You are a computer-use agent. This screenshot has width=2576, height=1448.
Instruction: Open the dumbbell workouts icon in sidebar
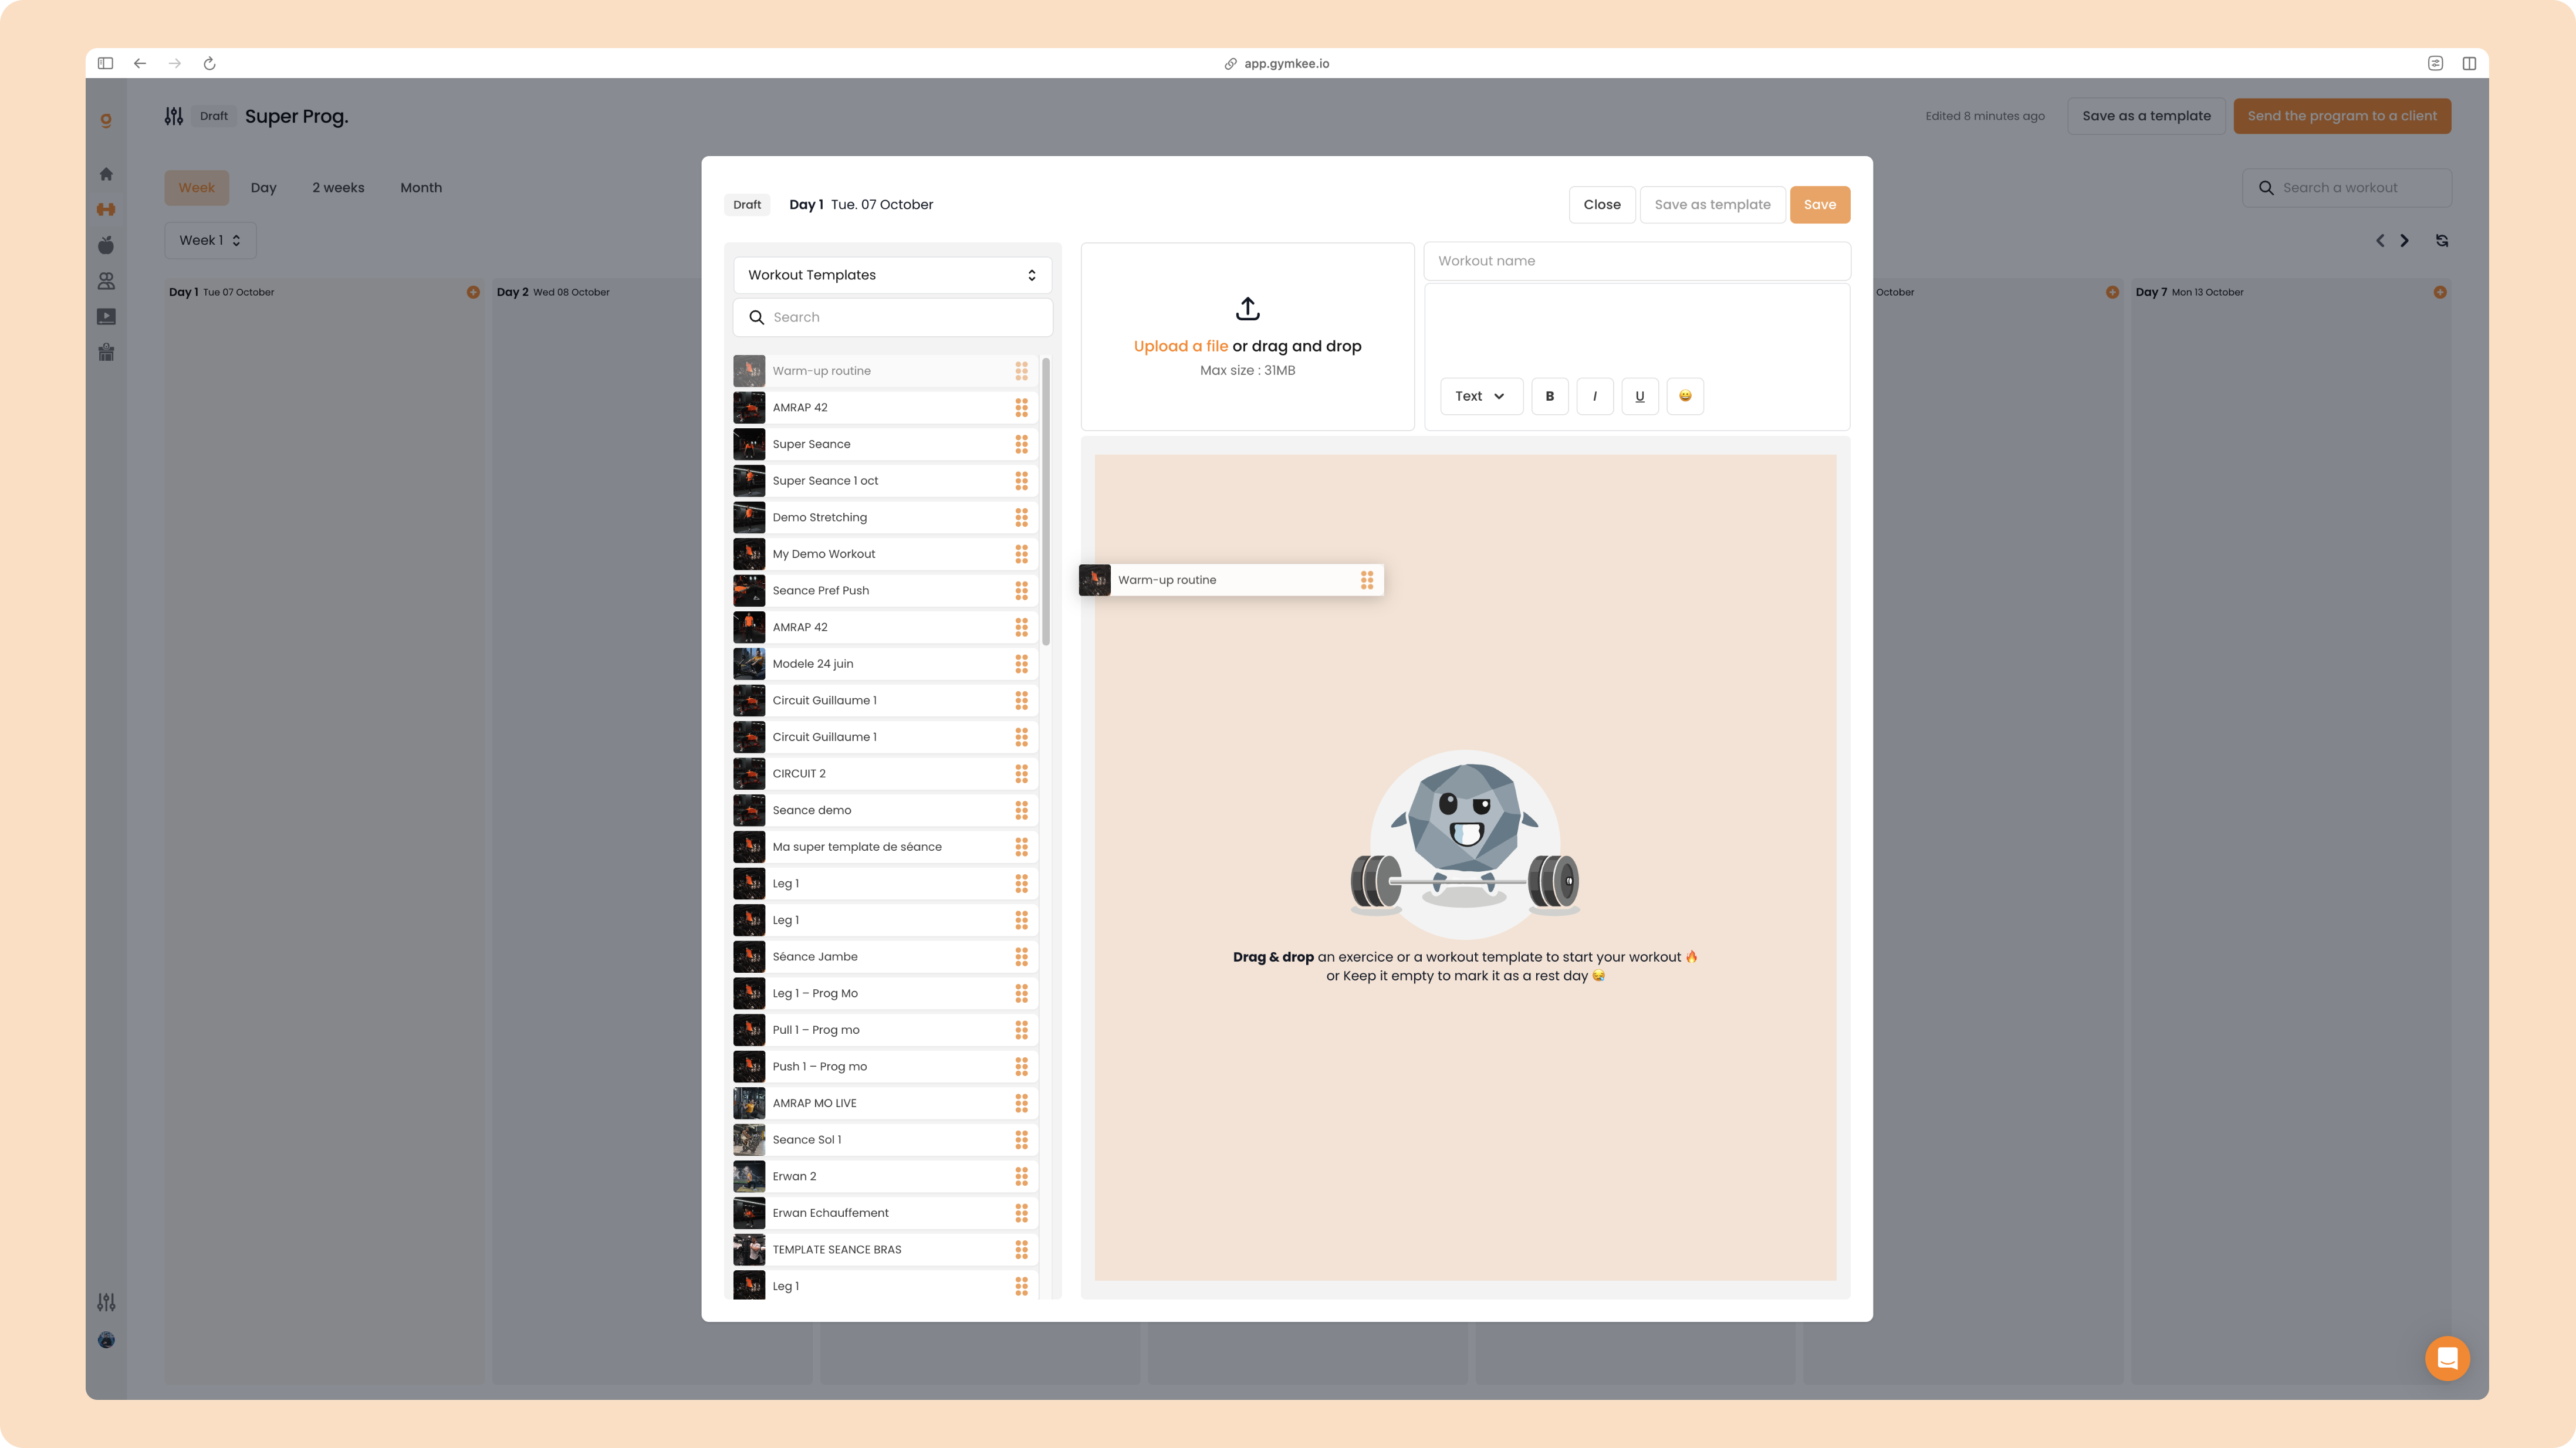pyautogui.click(x=106, y=209)
